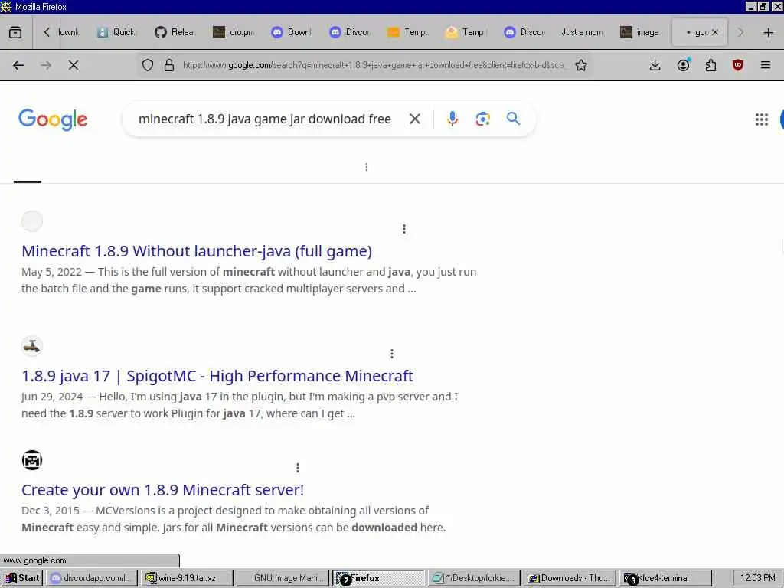The width and height of the screenshot is (784, 588).
Task: Switch to the first Temp tab
Action: (407, 32)
